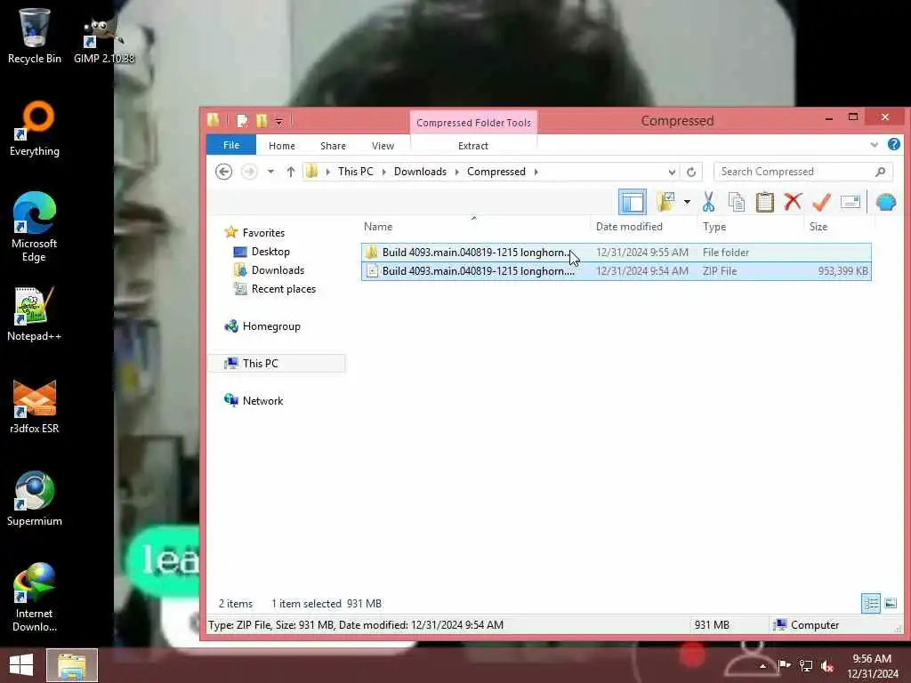Image resolution: width=911 pixels, height=683 pixels.
Task: Click the orange checkmark Properties icon
Action: (x=821, y=202)
